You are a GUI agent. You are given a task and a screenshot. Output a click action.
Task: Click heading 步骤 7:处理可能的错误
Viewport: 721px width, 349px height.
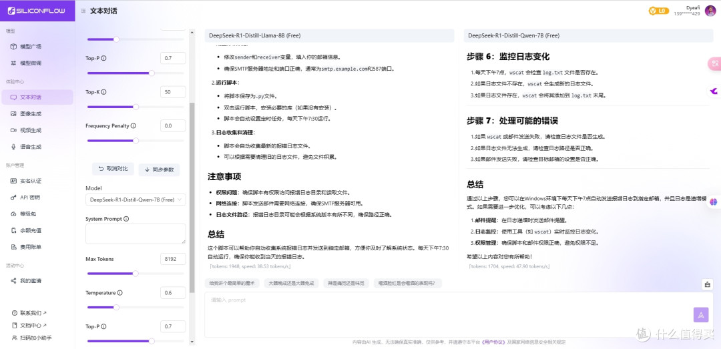pos(512,121)
